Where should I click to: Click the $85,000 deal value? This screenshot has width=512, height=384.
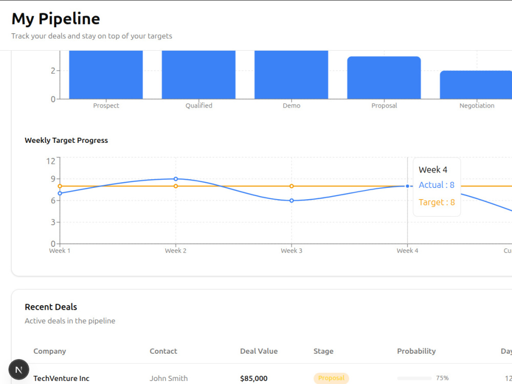click(254, 378)
